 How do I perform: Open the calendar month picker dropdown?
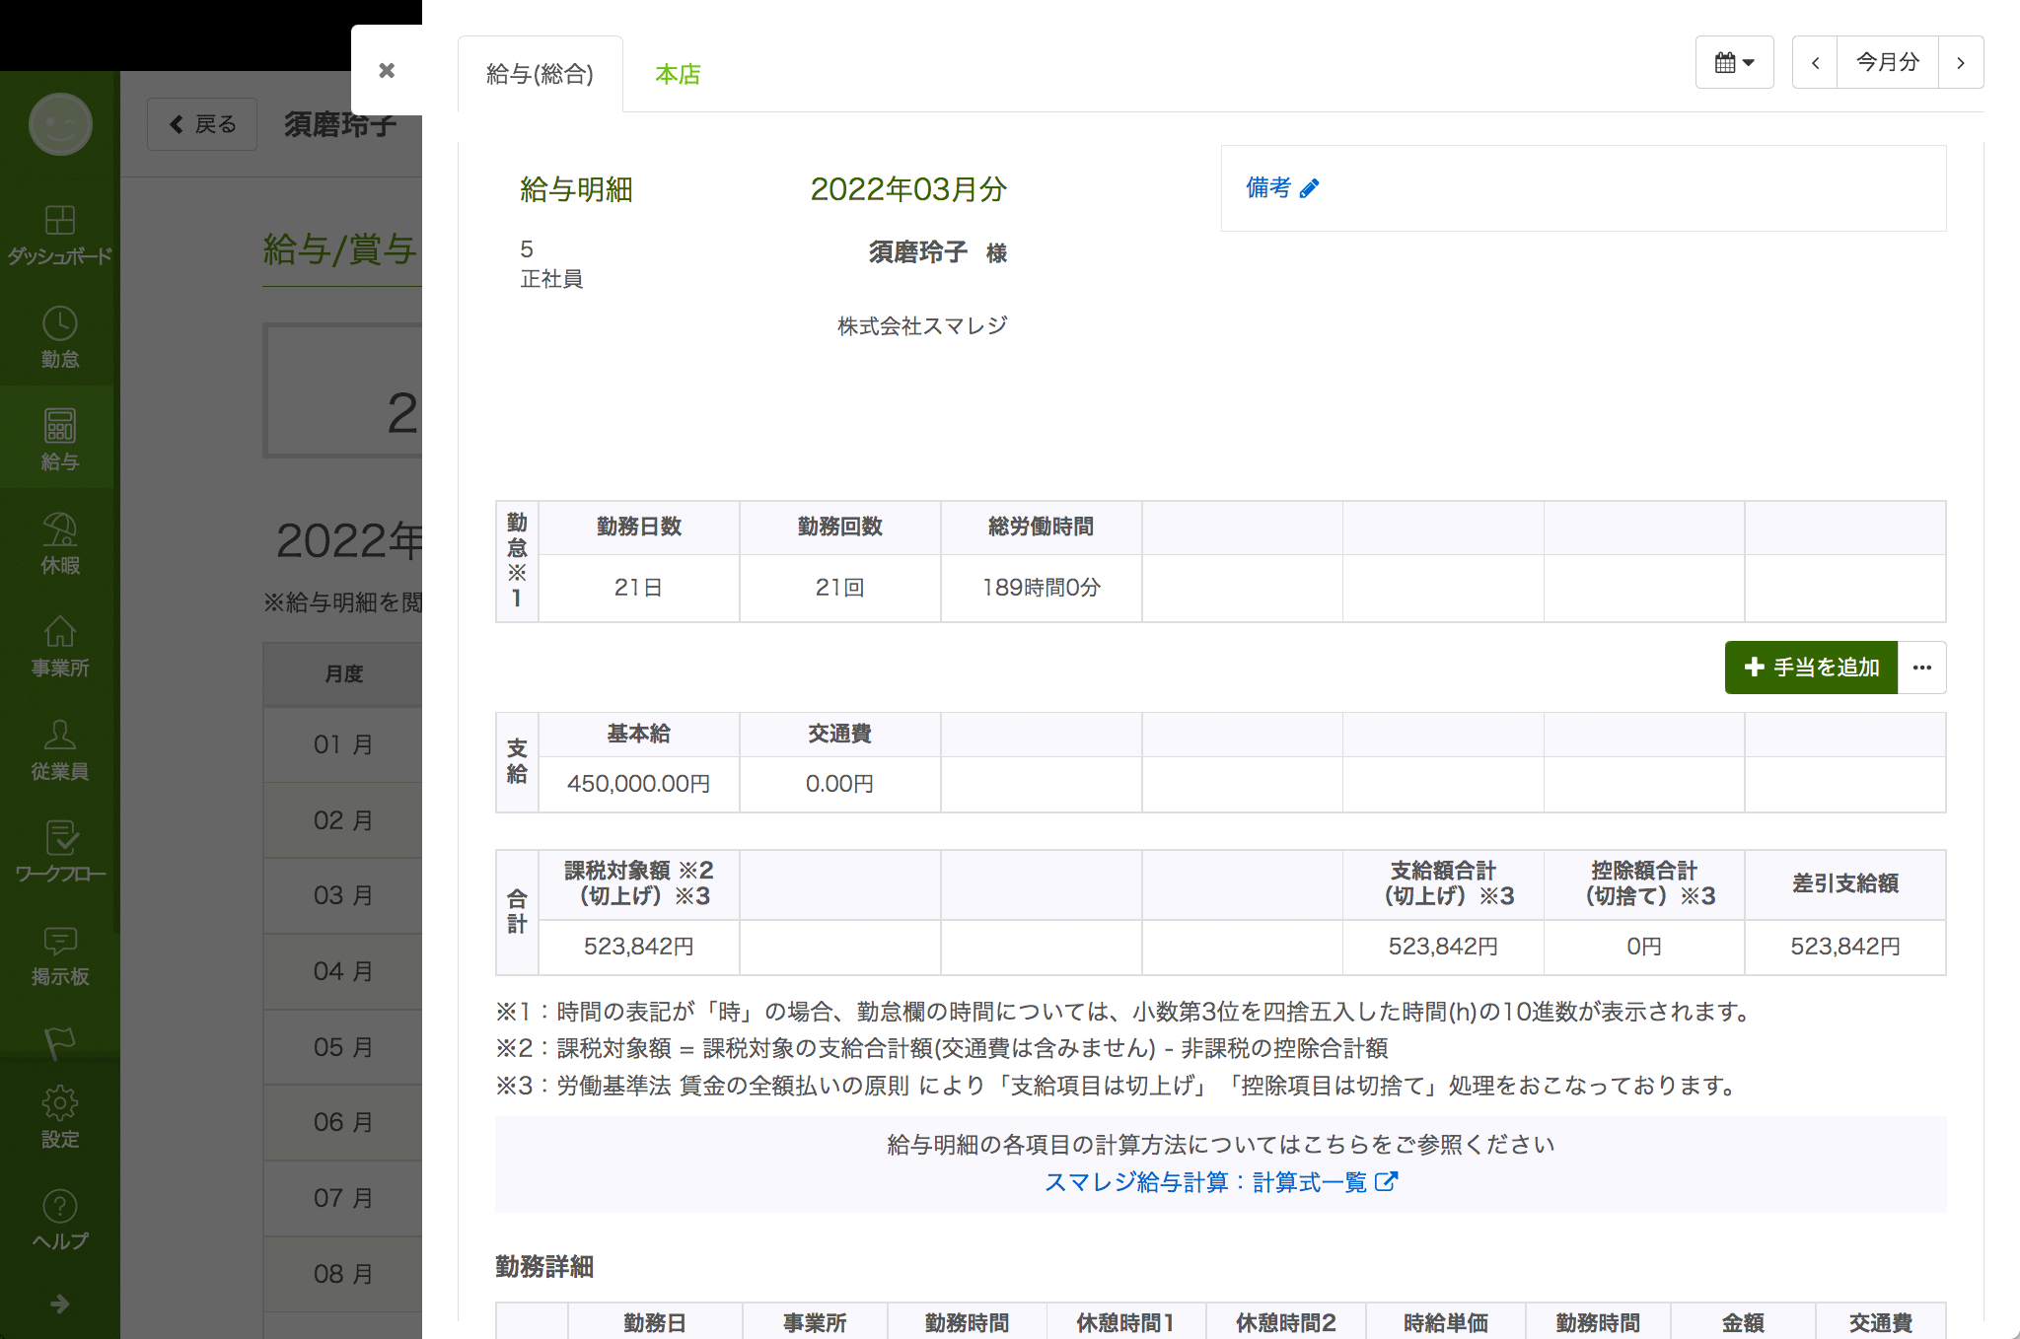tap(1734, 61)
